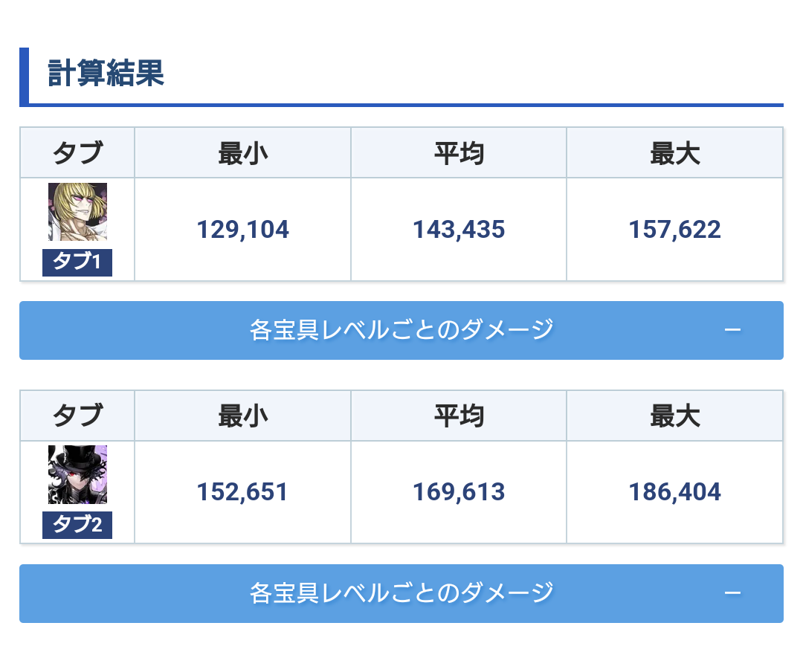Click 最小 header in first table

click(x=242, y=153)
